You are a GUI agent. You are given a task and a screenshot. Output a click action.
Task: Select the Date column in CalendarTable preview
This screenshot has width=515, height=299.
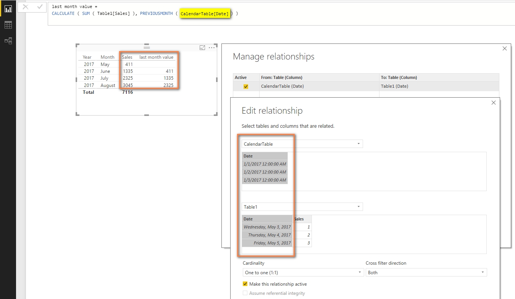click(x=265, y=156)
